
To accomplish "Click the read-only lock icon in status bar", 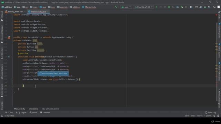I will tap(214, 116).
